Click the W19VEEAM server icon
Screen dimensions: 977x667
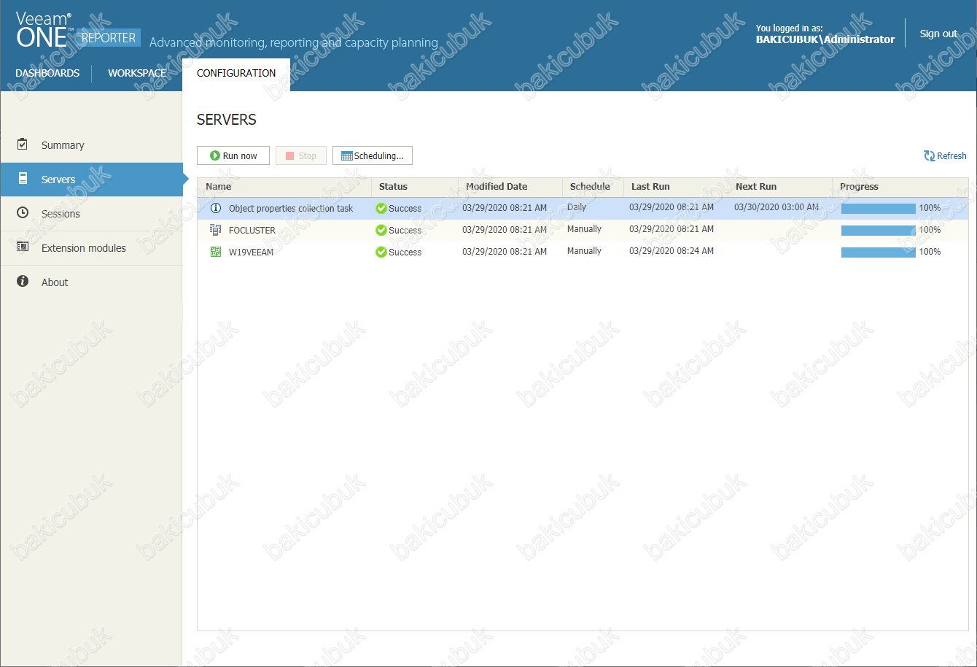click(215, 252)
